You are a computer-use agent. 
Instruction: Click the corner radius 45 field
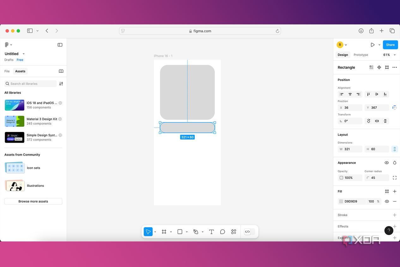(377, 178)
